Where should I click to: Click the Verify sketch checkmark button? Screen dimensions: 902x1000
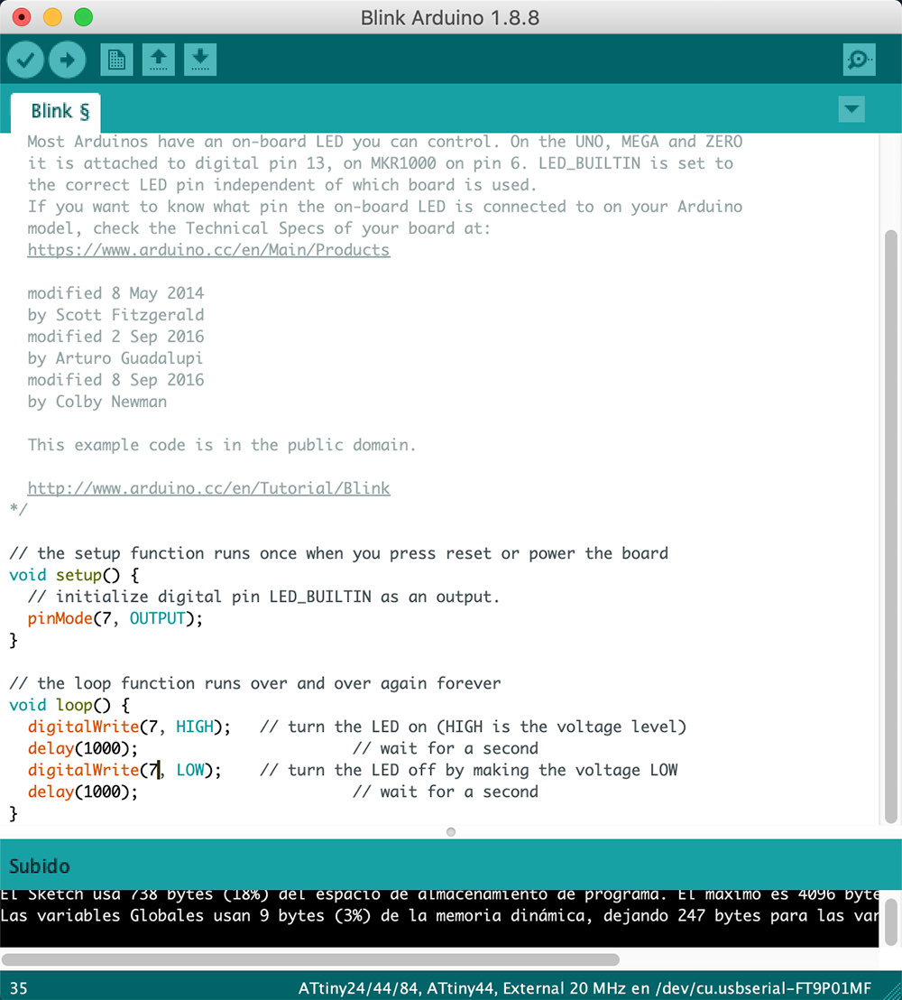point(25,60)
